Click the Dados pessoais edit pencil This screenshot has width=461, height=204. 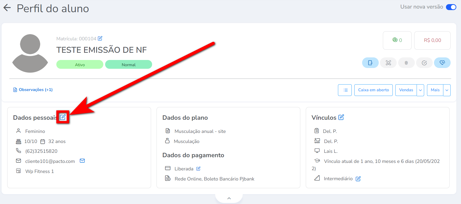[63, 117]
